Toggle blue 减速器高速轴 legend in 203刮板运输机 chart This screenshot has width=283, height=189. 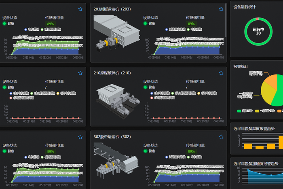[167, 29]
